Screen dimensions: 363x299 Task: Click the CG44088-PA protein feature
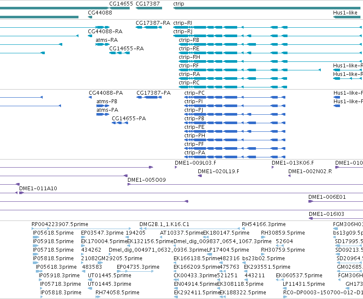(90, 97)
